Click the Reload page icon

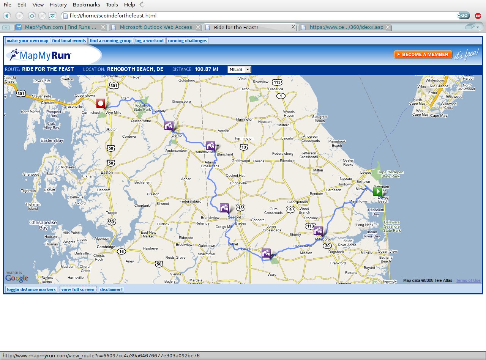(32, 16)
